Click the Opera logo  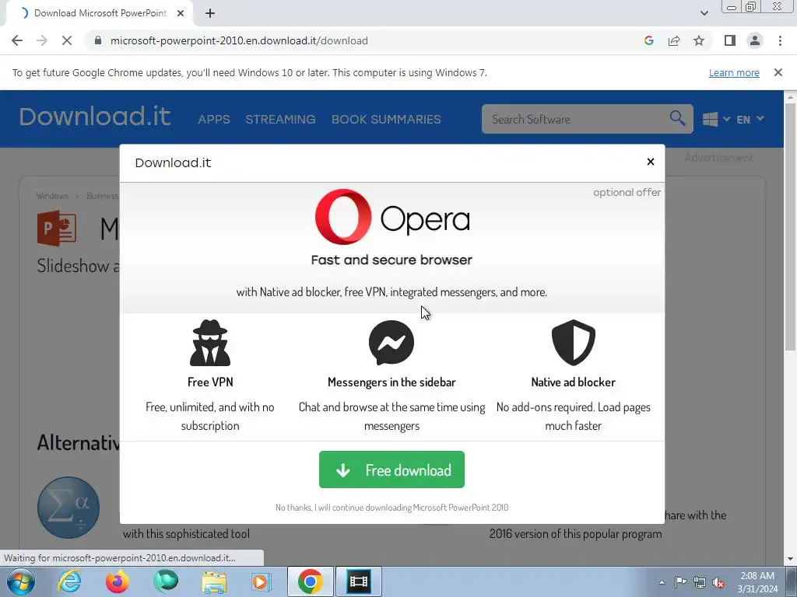point(392,217)
